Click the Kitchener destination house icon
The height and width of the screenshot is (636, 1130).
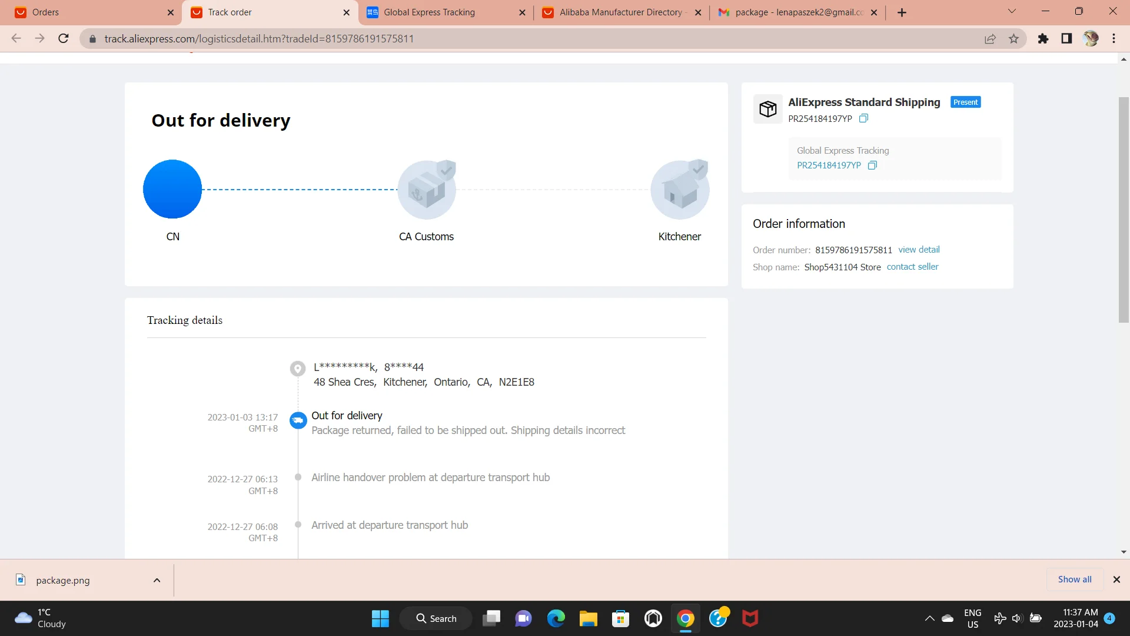(x=680, y=190)
